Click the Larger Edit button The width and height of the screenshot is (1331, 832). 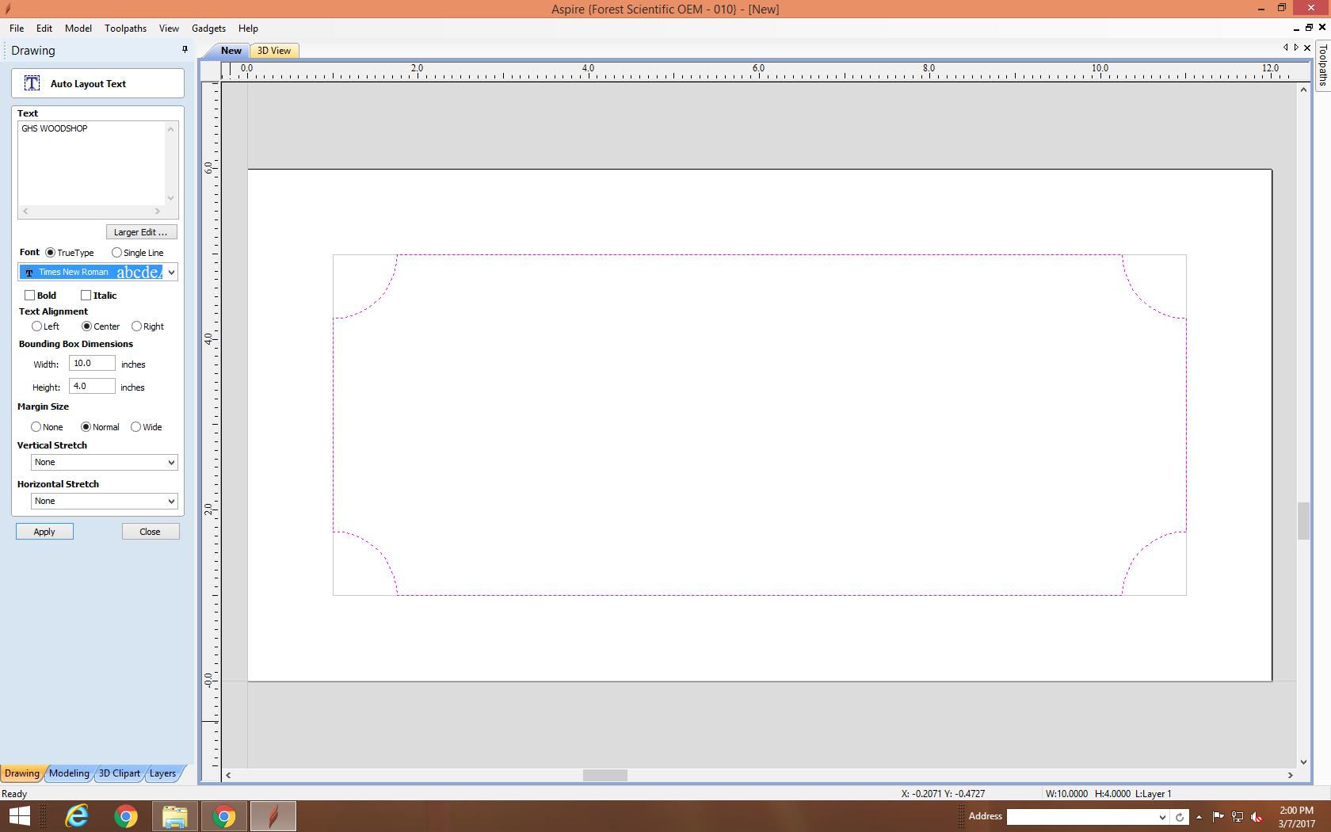141,232
